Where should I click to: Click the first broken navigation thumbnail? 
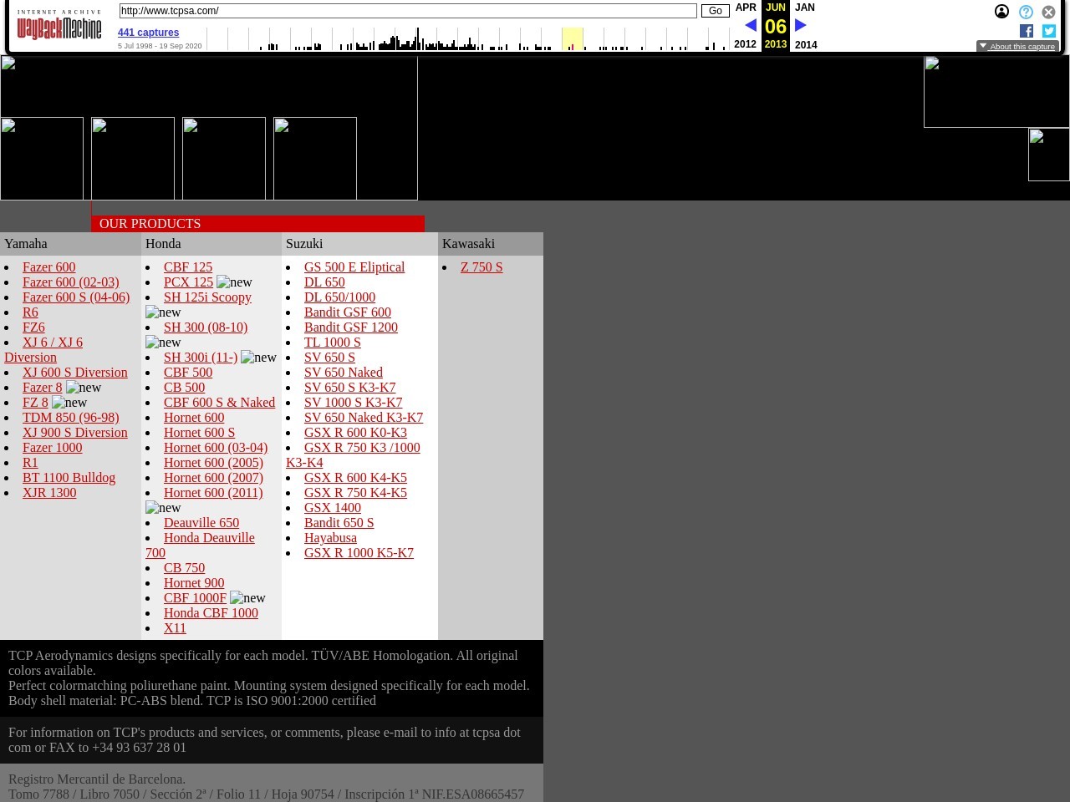(42, 159)
